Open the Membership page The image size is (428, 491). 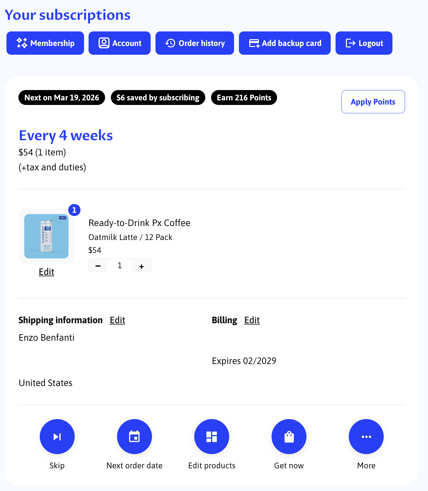pos(45,43)
